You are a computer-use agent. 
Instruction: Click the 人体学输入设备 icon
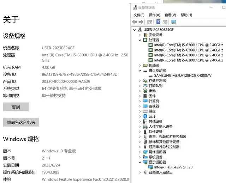pyautogui.click(x=145, y=127)
